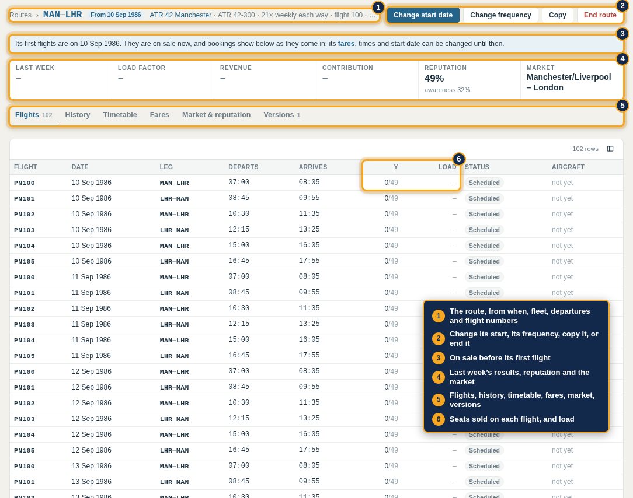
Task: Open the fares link in the notice
Action: coord(346,44)
